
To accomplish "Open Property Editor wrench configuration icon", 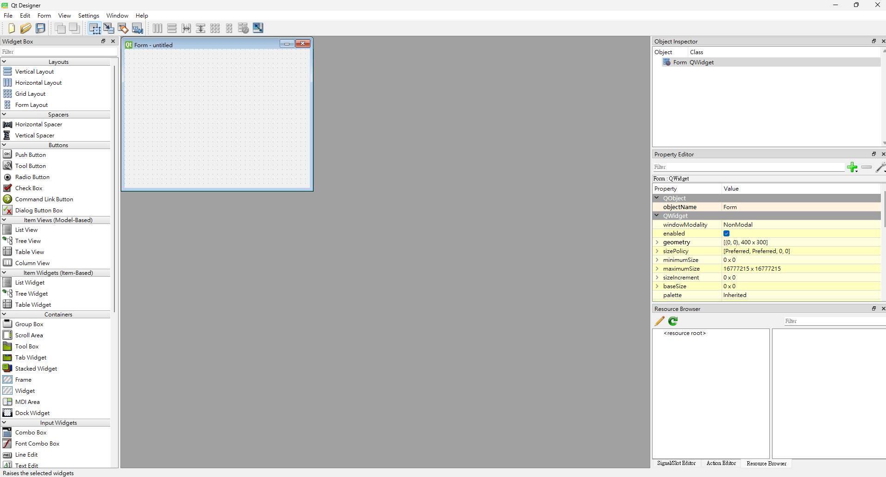I will (880, 167).
